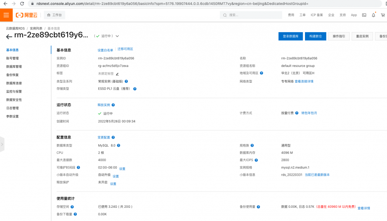Go forward in browser history
This screenshot has width=387, height=221.
tap(14, 4)
